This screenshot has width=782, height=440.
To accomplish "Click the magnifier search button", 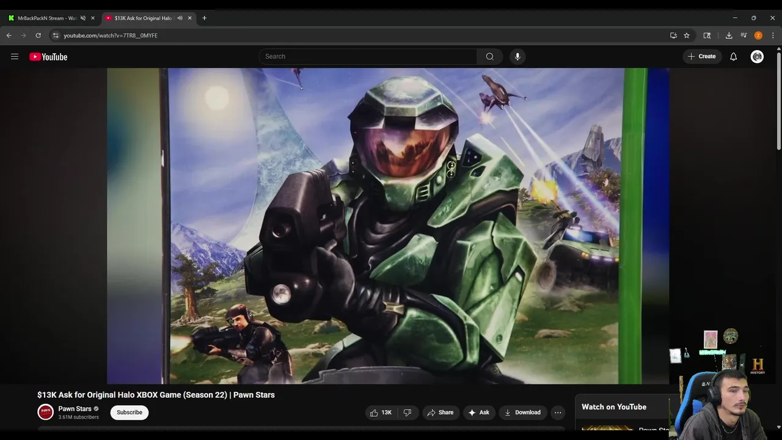I will [x=489, y=56].
